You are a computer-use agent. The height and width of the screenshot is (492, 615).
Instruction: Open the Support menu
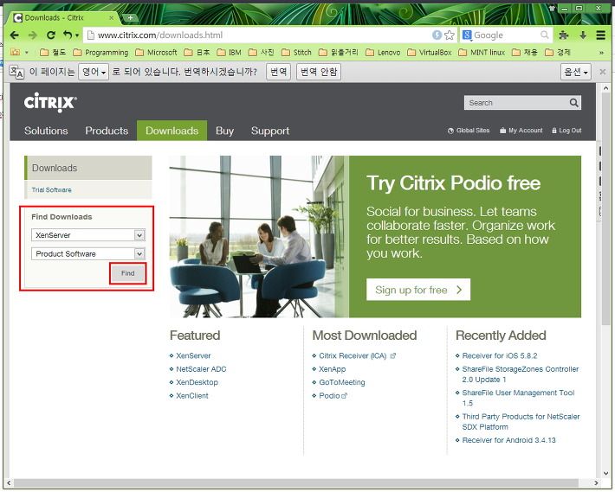[x=270, y=131]
